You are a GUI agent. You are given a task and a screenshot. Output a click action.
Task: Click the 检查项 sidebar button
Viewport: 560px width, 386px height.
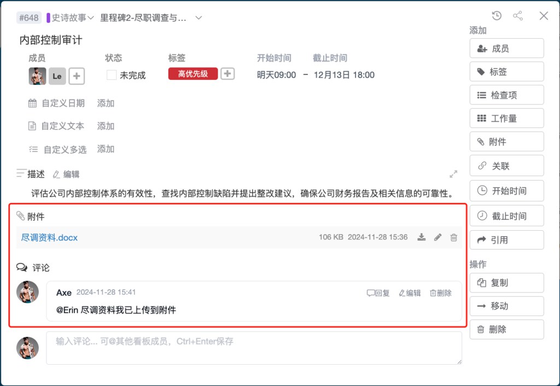(x=506, y=95)
